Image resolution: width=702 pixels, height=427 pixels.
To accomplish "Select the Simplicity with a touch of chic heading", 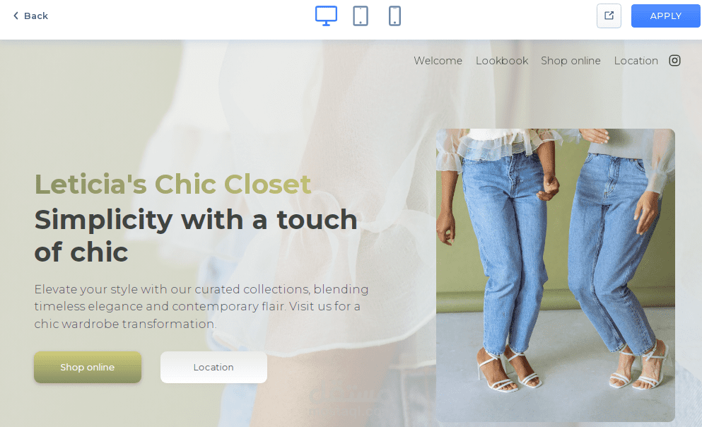I will point(196,235).
